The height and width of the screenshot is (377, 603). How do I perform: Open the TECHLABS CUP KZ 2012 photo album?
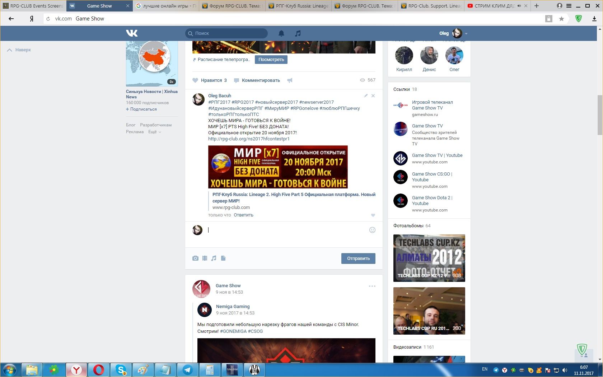[x=429, y=258]
